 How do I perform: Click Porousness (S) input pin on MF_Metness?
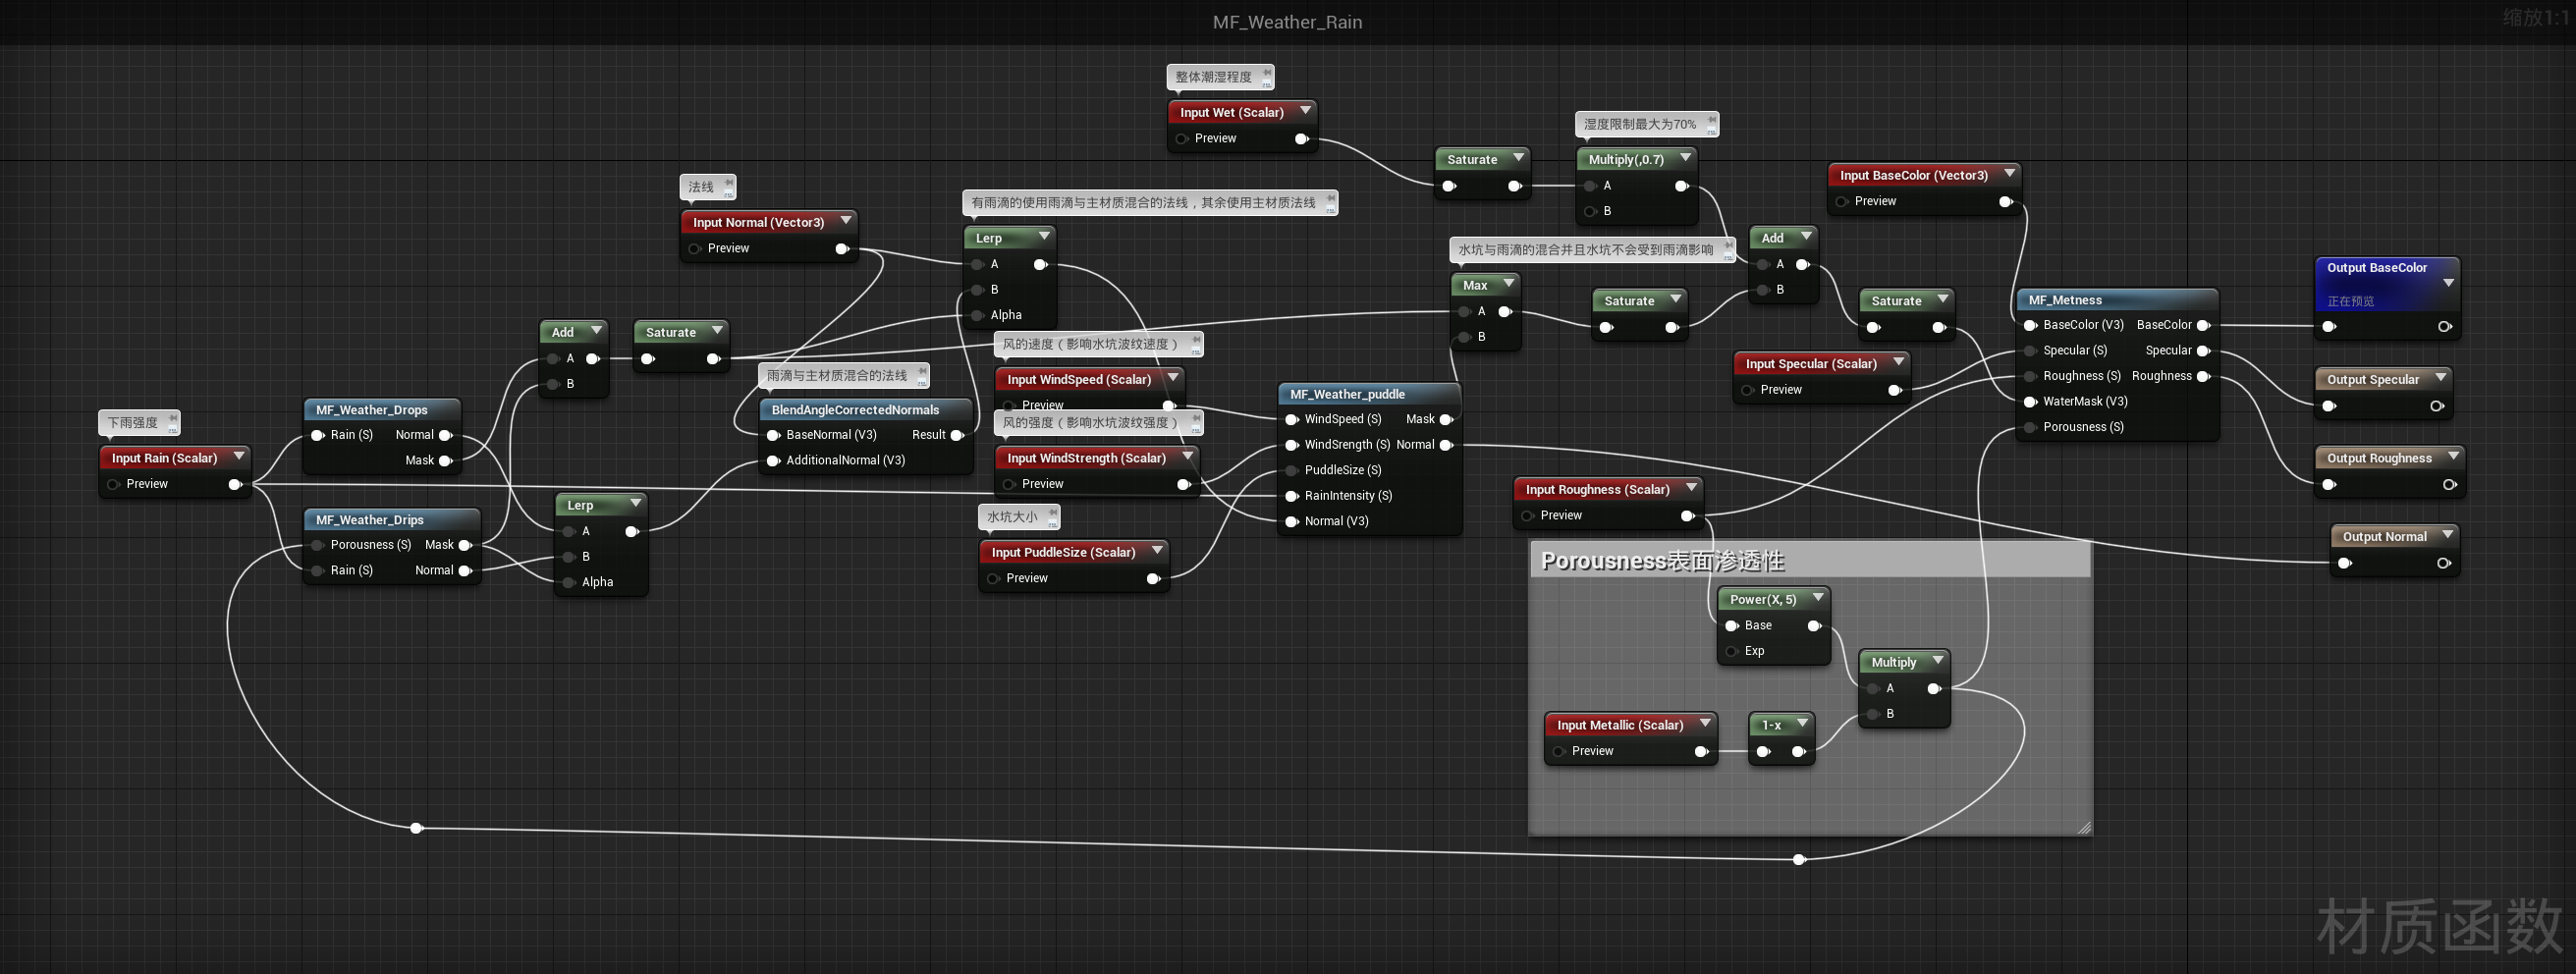(x=2029, y=428)
